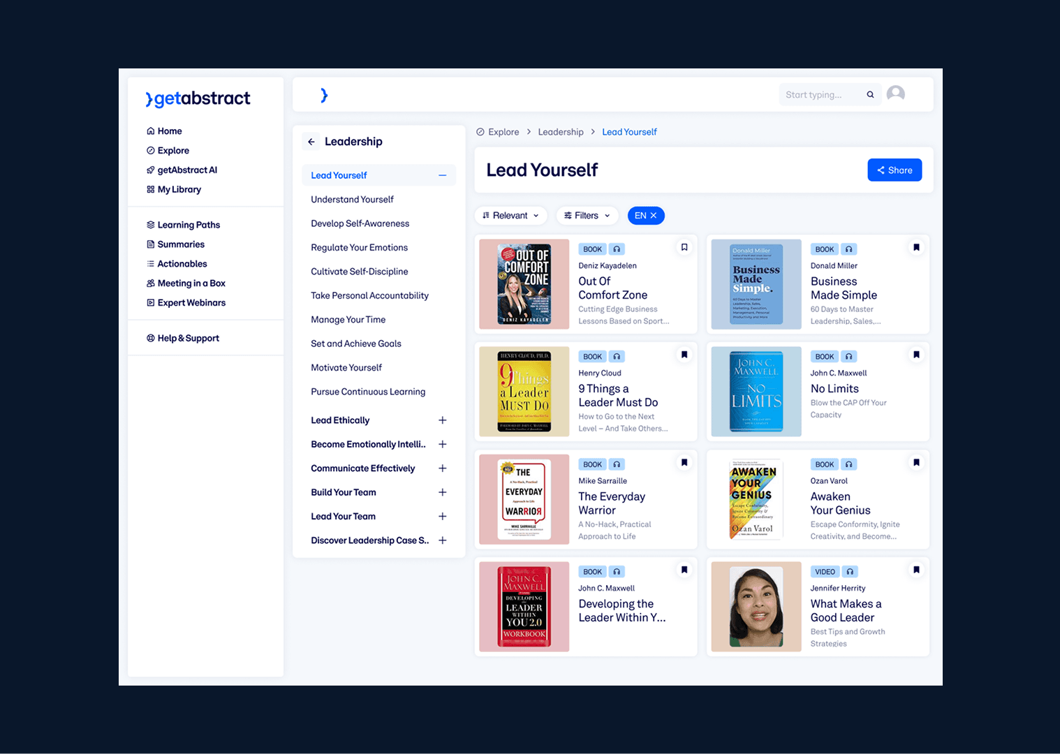Open the Filters dropdown

587,216
